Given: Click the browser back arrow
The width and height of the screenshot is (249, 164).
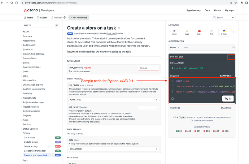Looking at the screenshot, I should [x=2, y=3].
